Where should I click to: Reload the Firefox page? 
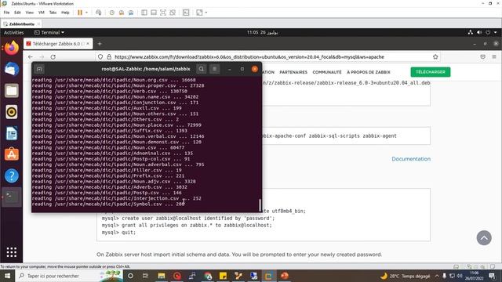click(x=53, y=57)
